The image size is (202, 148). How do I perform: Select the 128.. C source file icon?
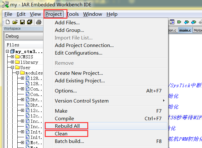tap(27, 78)
